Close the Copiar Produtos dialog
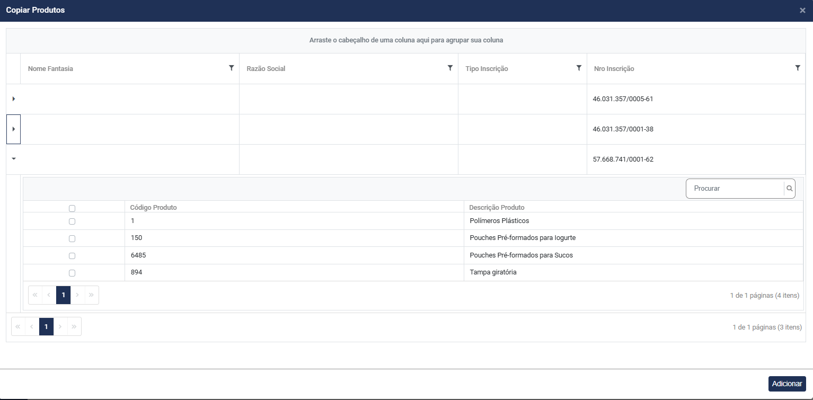The height and width of the screenshot is (400, 813). [x=802, y=11]
